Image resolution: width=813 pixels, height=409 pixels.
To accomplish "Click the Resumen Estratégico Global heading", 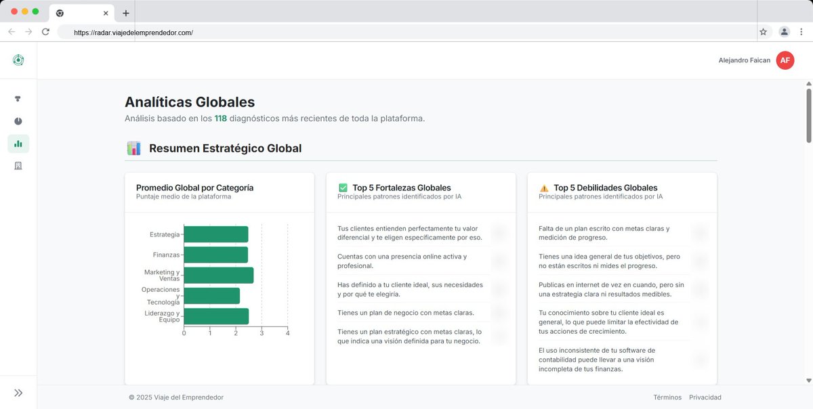I will point(226,148).
